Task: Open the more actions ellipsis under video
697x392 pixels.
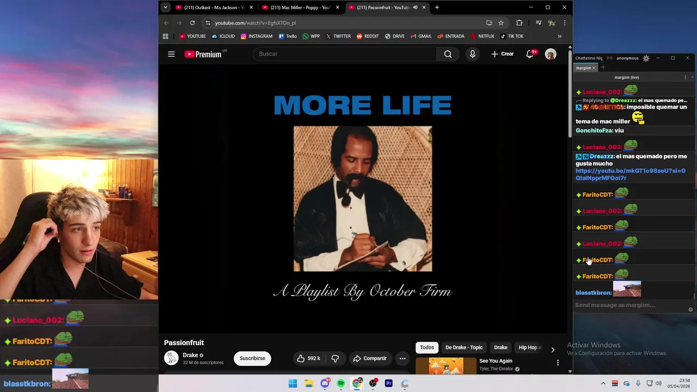Action: 402,358
